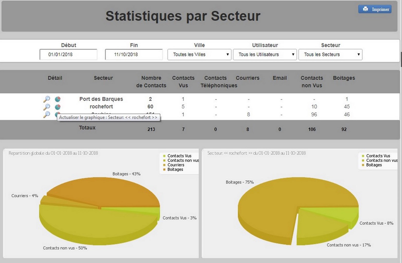Open the Tous les Secteurs dropdown
This screenshot has height=263, width=402.
pyautogui.click(x=330, y=54)
